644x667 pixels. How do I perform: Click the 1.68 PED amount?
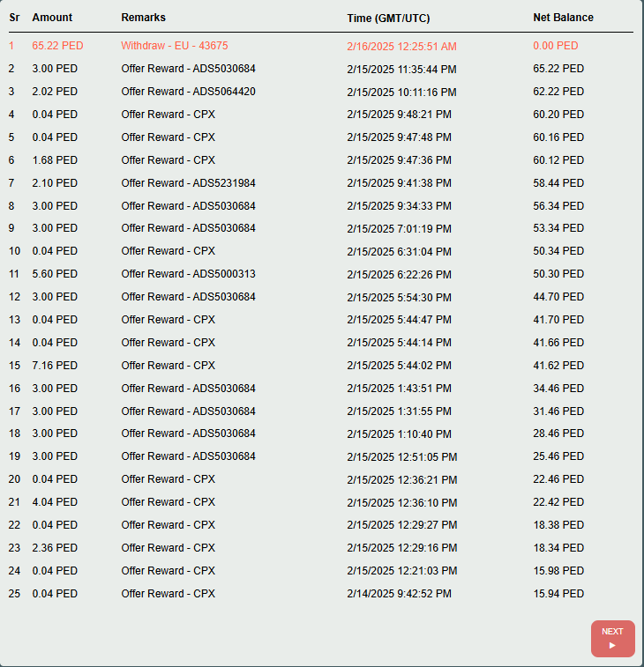pos(55,160)
